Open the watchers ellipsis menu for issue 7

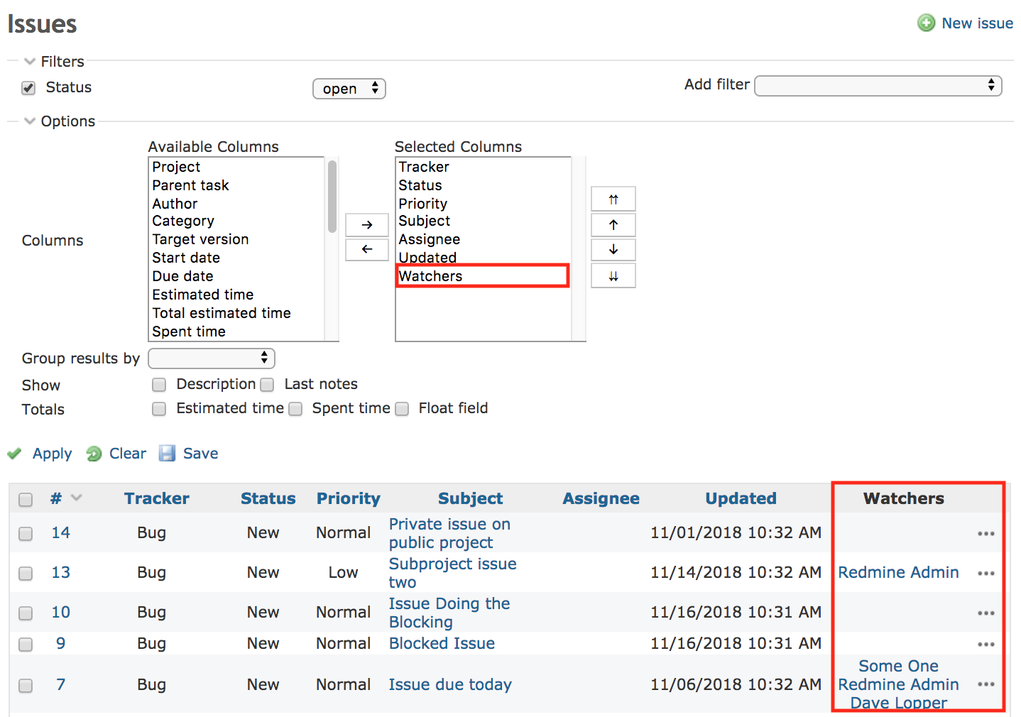click(986, 684)
